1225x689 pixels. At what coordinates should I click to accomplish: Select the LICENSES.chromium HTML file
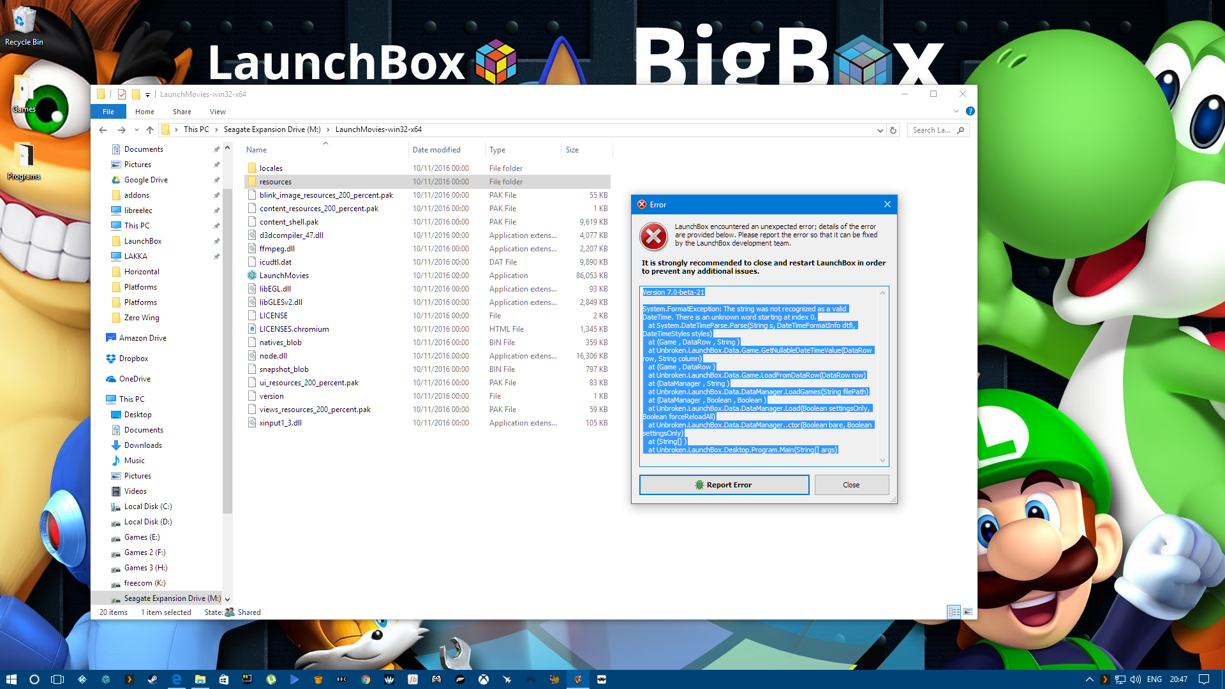(294, 329)
